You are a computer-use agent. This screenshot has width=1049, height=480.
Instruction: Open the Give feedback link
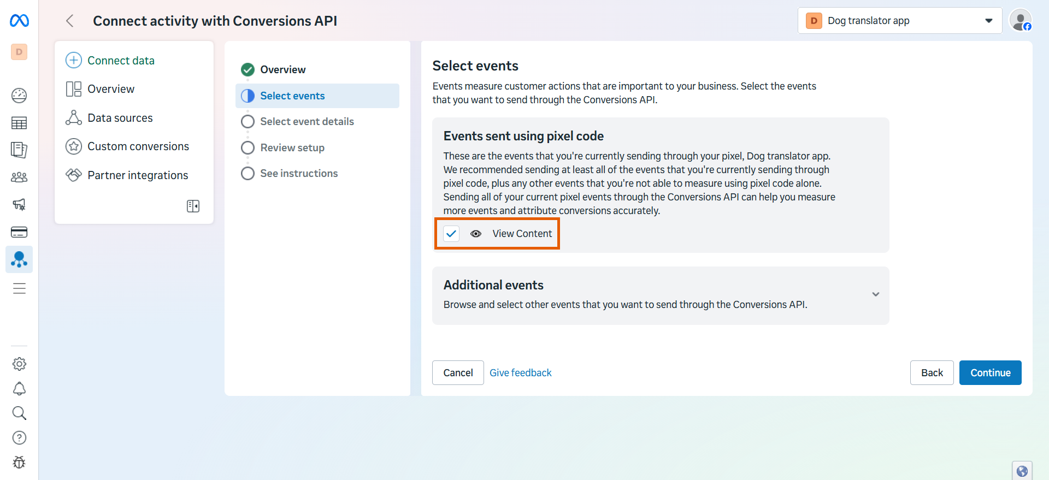pos(521,372)
